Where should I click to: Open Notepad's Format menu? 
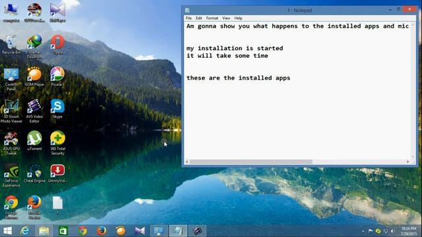(212, 18)
